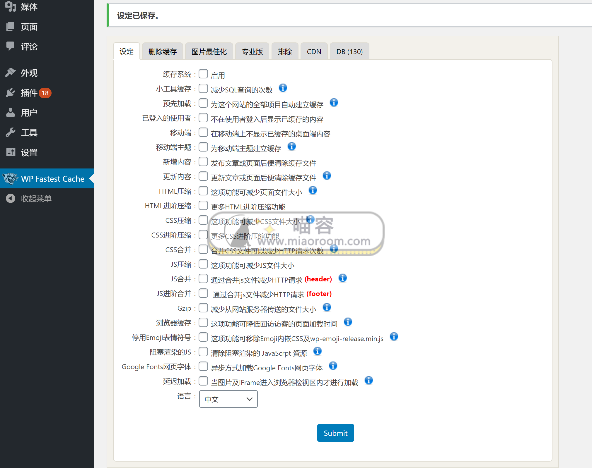Check the JS进阶合并 footer checkbox
592x468 pixels.
[203, 293]
